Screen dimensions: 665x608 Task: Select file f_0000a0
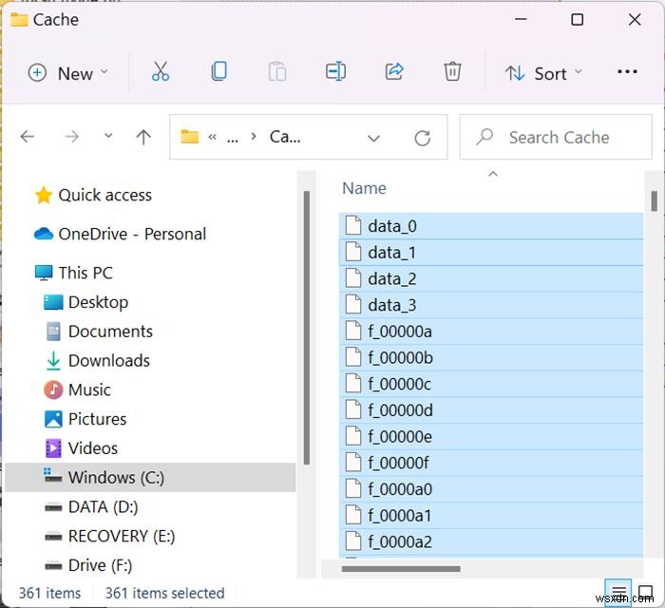[x=491, y=489]
